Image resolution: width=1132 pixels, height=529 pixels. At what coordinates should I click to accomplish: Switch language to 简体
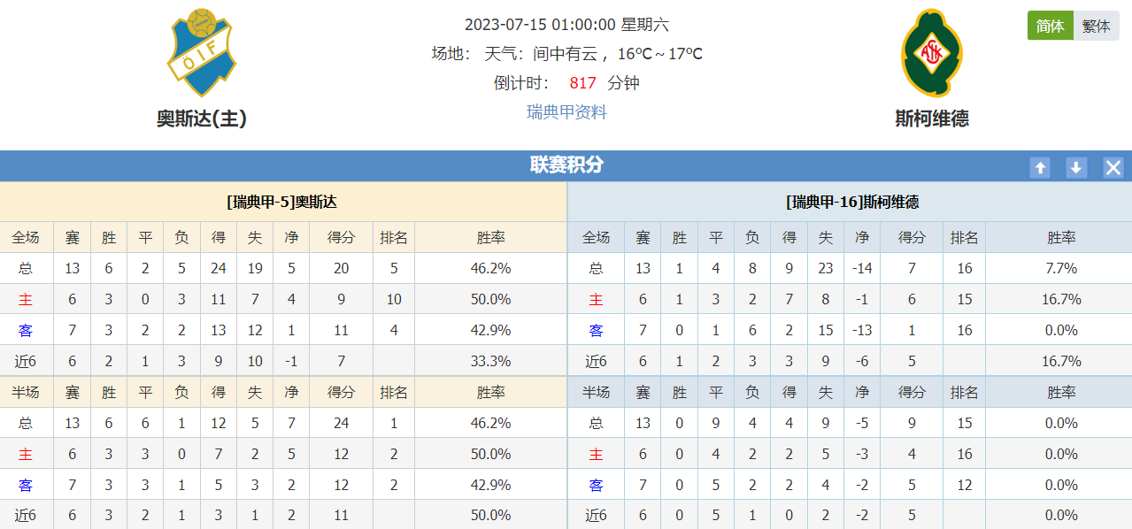(x=1051, y=26)
